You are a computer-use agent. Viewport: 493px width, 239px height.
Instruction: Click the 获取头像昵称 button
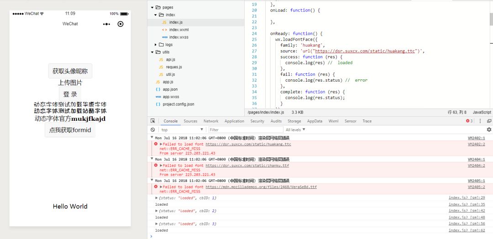70,71
